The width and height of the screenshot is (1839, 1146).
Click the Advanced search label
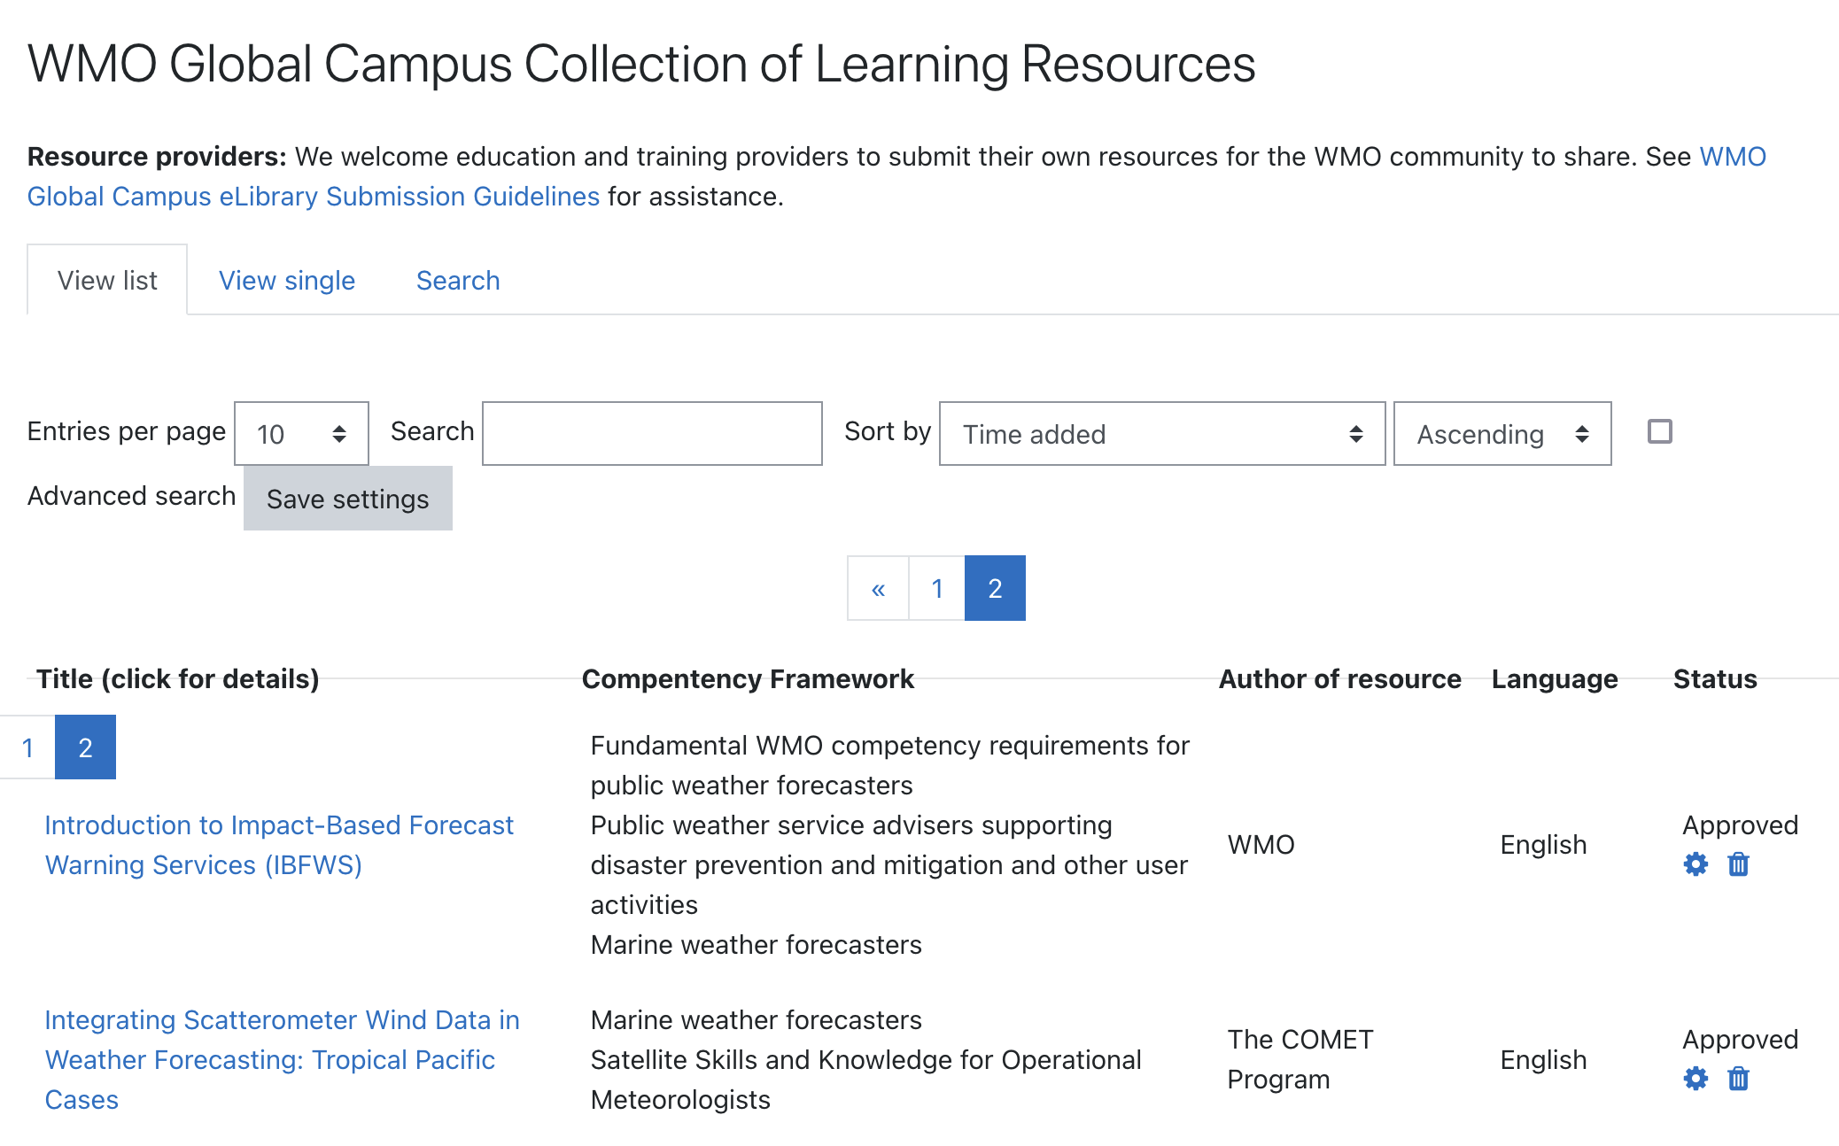tap(131, 495)
